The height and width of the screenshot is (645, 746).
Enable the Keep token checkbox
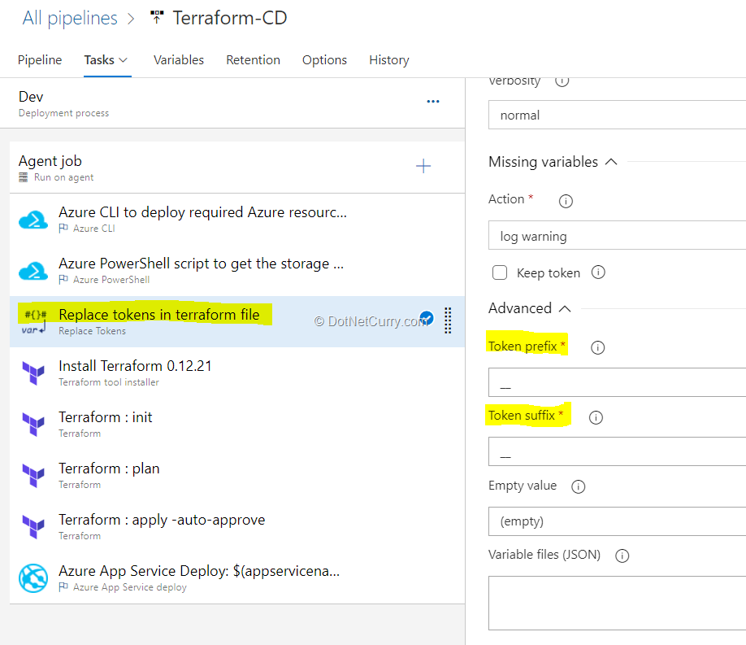[x=500, y=272]
